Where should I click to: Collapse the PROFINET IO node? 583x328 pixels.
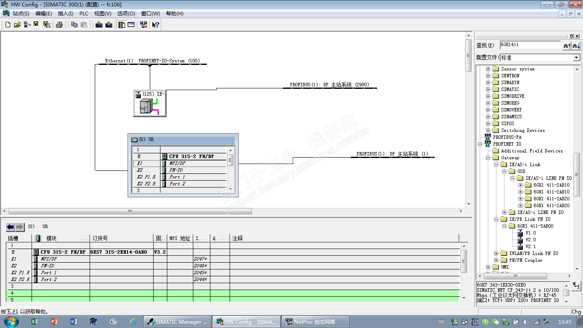[x=480, y=144]
